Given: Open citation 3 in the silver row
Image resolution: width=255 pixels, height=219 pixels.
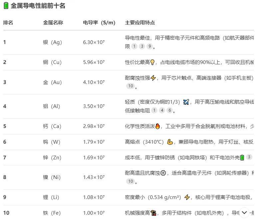Looking at the screenshot, I should [142, 46].
